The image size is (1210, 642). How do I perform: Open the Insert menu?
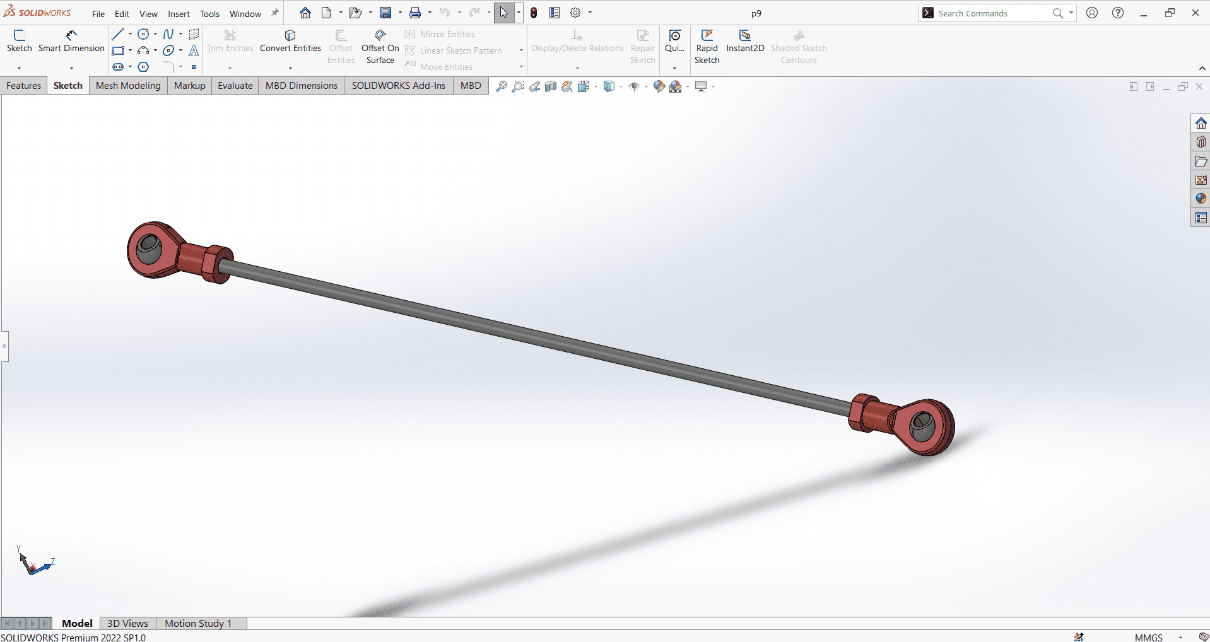pos(179,13)
